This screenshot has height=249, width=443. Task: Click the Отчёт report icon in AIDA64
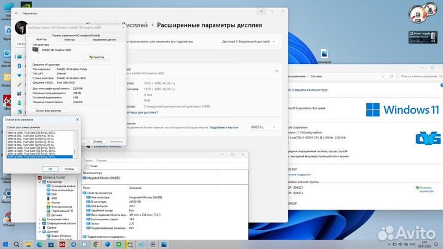click(85, 165)
